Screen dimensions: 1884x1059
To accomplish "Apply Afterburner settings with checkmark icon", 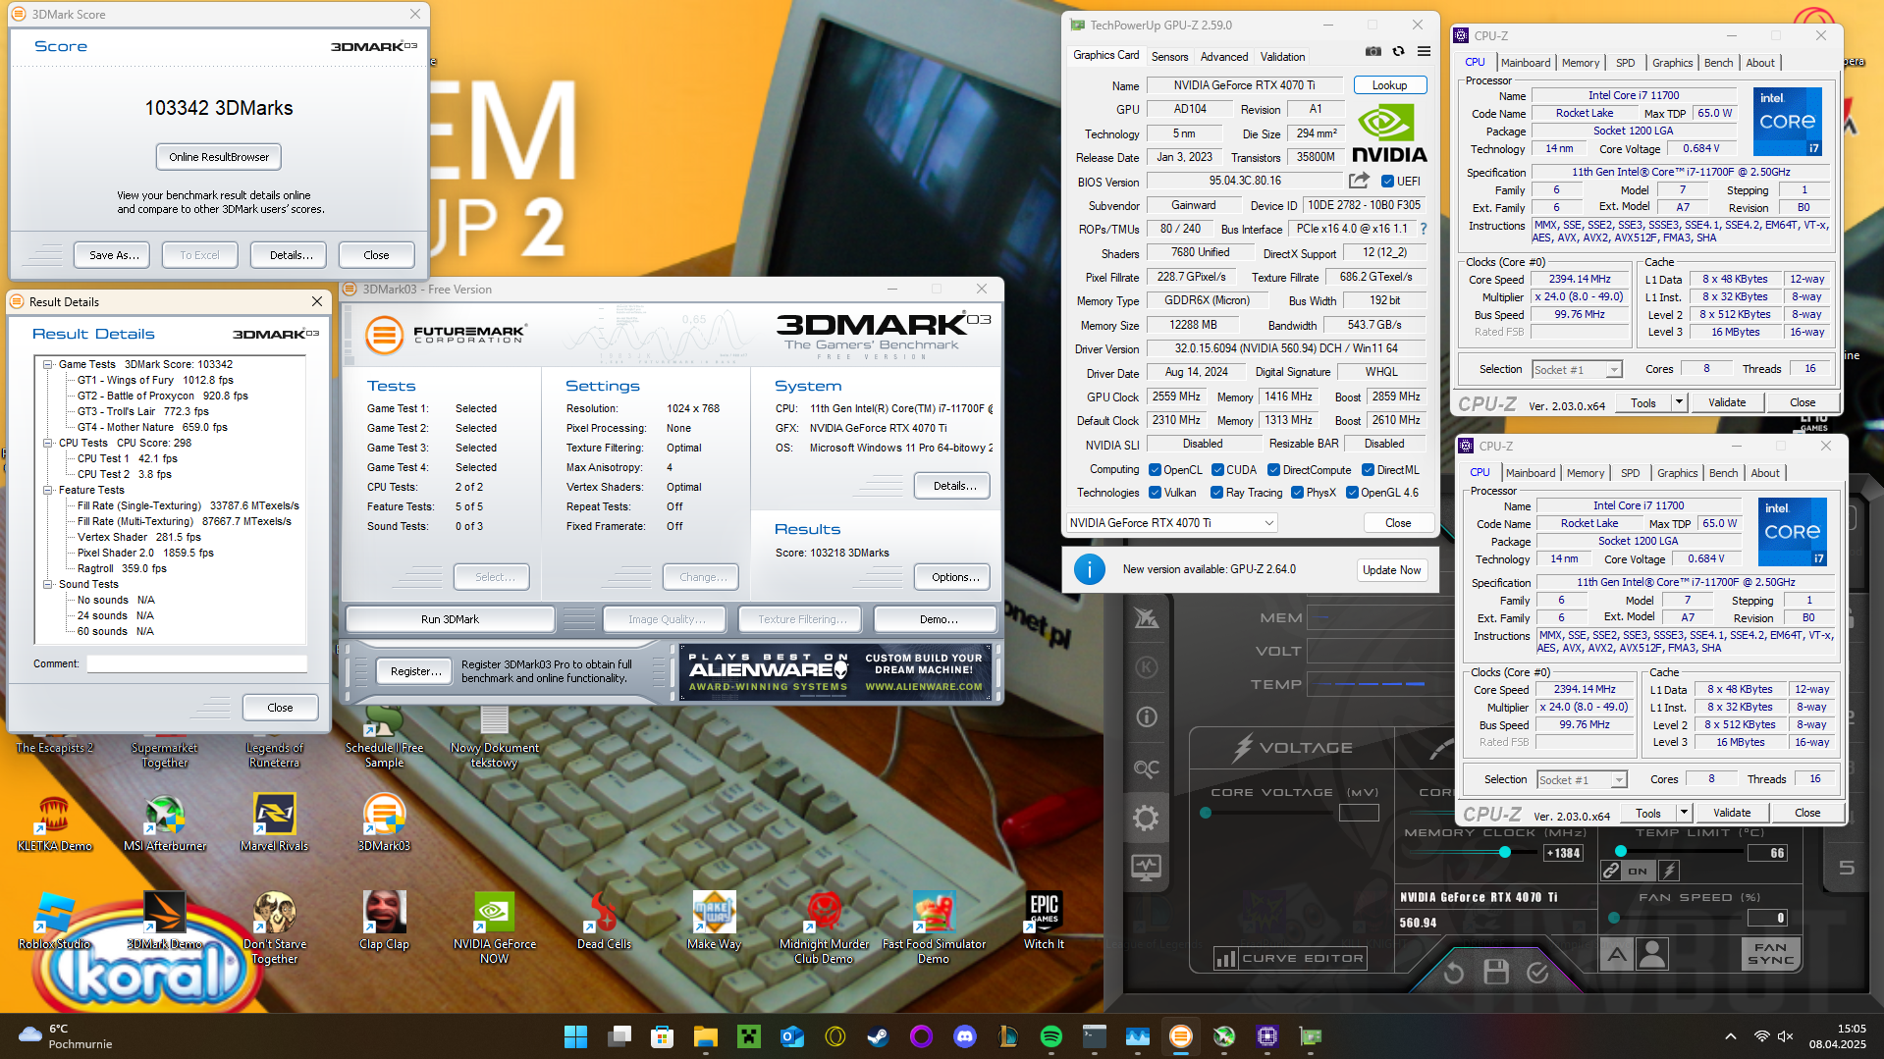I will pyautogui.click(x=1537, y=972).
